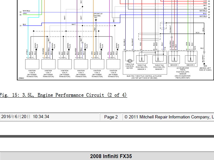Click the 'WHT/BLU' label at wire 29
Screen dimensions: 214x160
click(x=26, y=11)
